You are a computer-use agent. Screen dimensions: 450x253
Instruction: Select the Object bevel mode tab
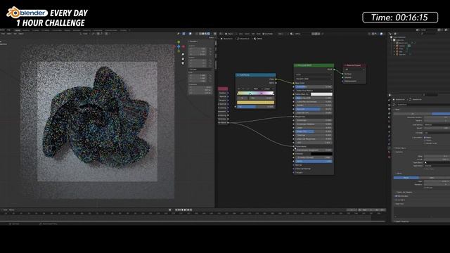pos(431,178)
